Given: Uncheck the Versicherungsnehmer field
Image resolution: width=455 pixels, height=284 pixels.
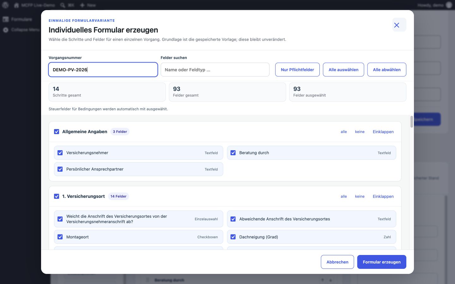Looking at the screenshot, I should point(60,153).
